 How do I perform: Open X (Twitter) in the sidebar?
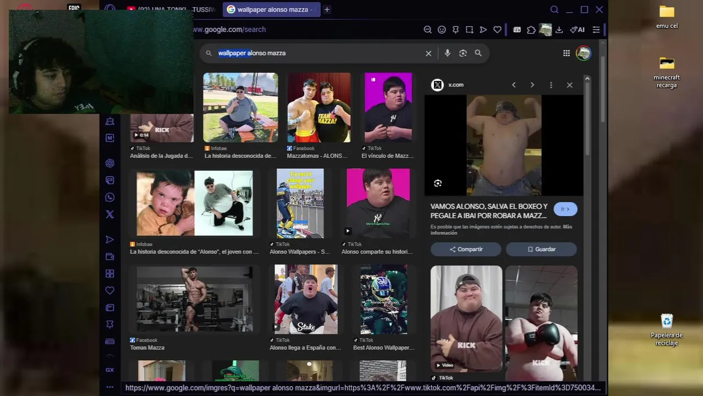click(110, 215)
